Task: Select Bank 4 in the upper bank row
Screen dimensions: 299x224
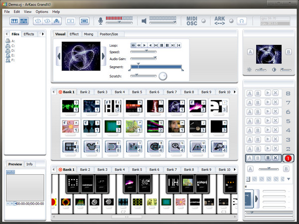Action: [x=120, y=92]
